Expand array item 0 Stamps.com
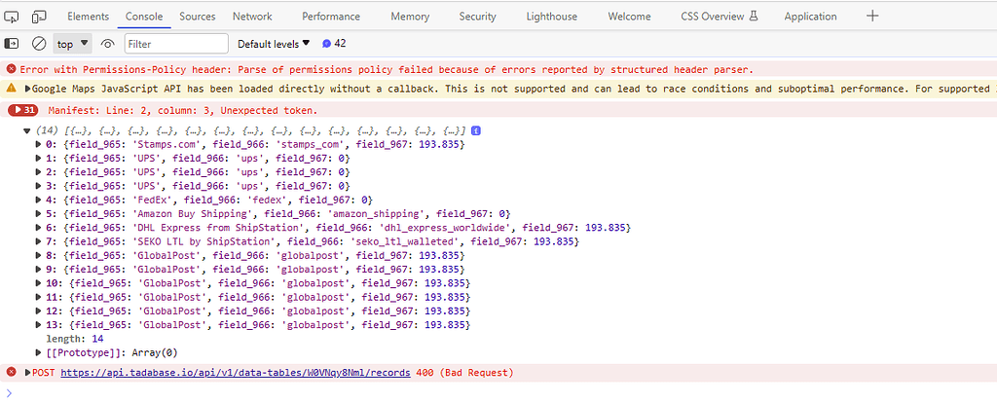The image size is (997, 402). (39, 144)
